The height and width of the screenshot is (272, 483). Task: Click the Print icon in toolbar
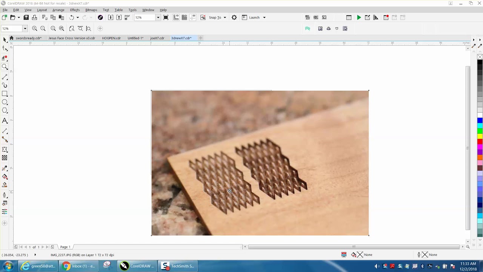click(34, 17)
